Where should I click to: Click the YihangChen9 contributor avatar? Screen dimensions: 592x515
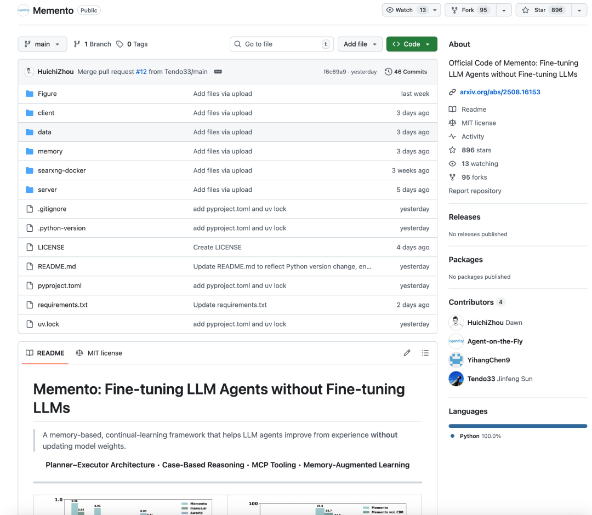click(x=456, y=360)
